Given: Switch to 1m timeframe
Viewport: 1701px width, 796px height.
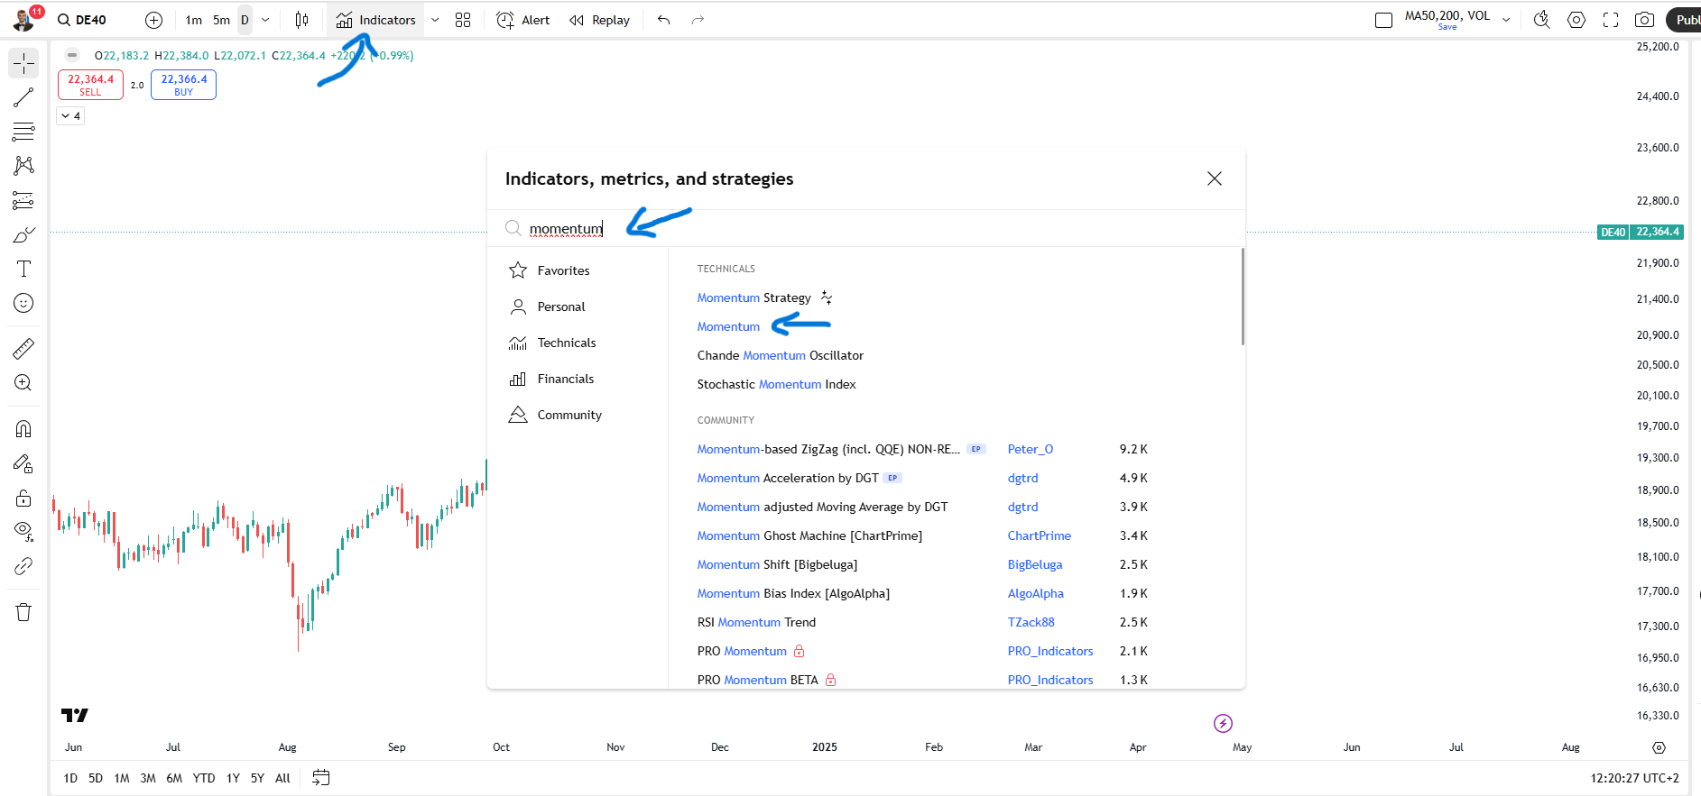Looking at the screenshot, I should click(x=194, y=20).
